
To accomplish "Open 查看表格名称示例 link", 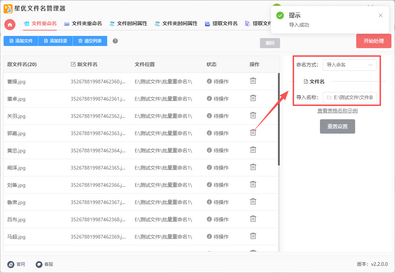I will [337, 111].
